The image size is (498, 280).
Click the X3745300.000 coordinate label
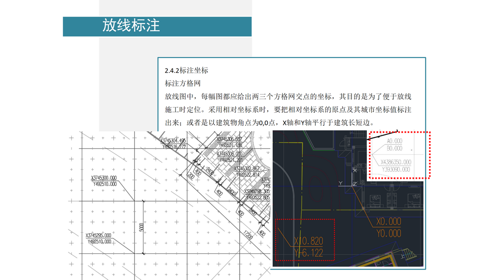(x=104, y=178)
